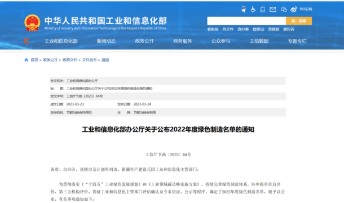
Task: Enable accessibility mode via wheelchair icon
Action: tap(253, 9)
